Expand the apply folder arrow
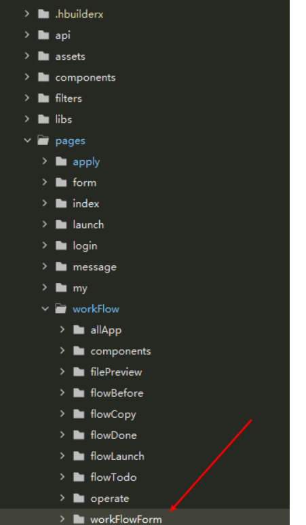Screen dimensions: 306x525 (45, 161)
